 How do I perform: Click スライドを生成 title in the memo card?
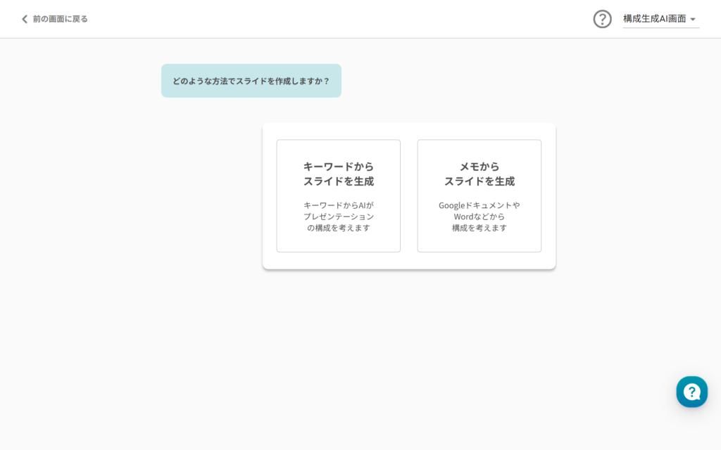pos(479,181)
